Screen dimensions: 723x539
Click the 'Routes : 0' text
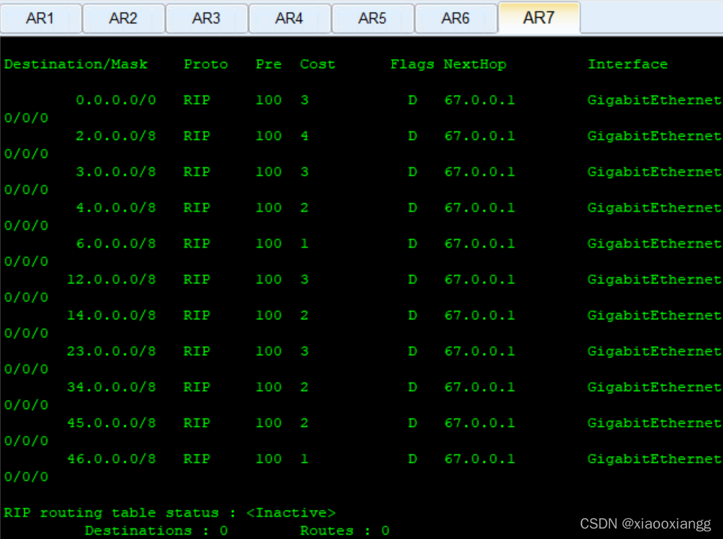(x=344, y=531)
